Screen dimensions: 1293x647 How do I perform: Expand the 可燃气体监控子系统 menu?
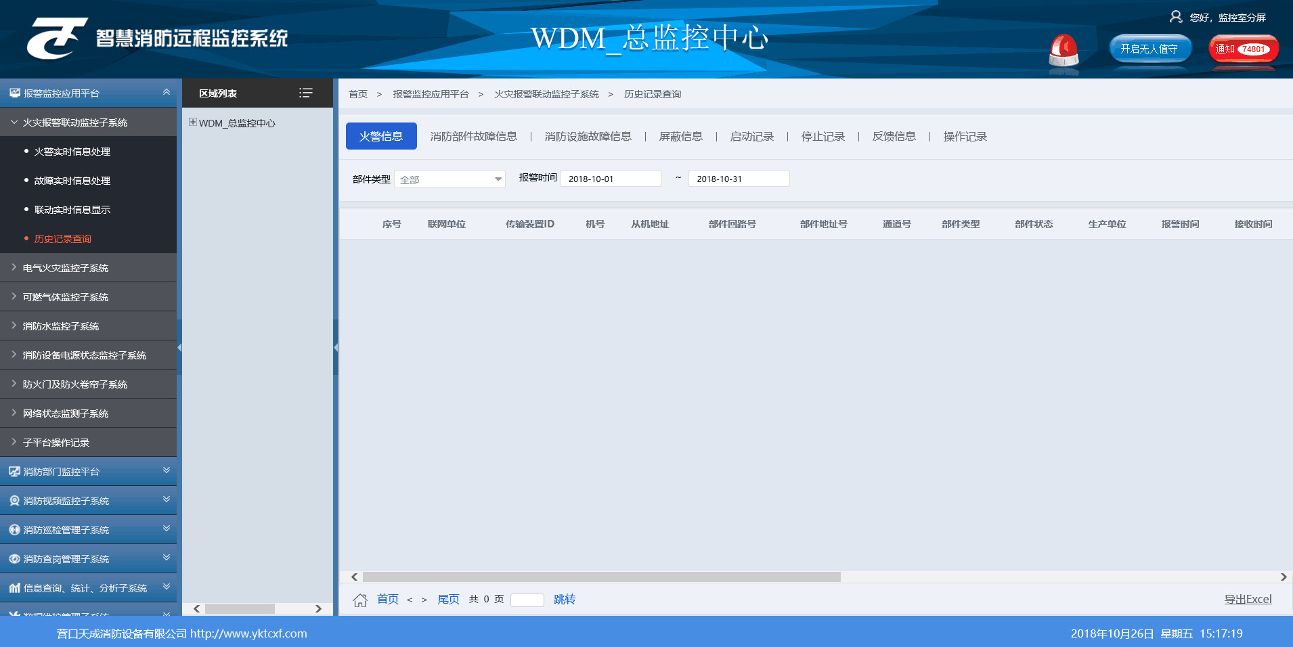tap(14, 296)
